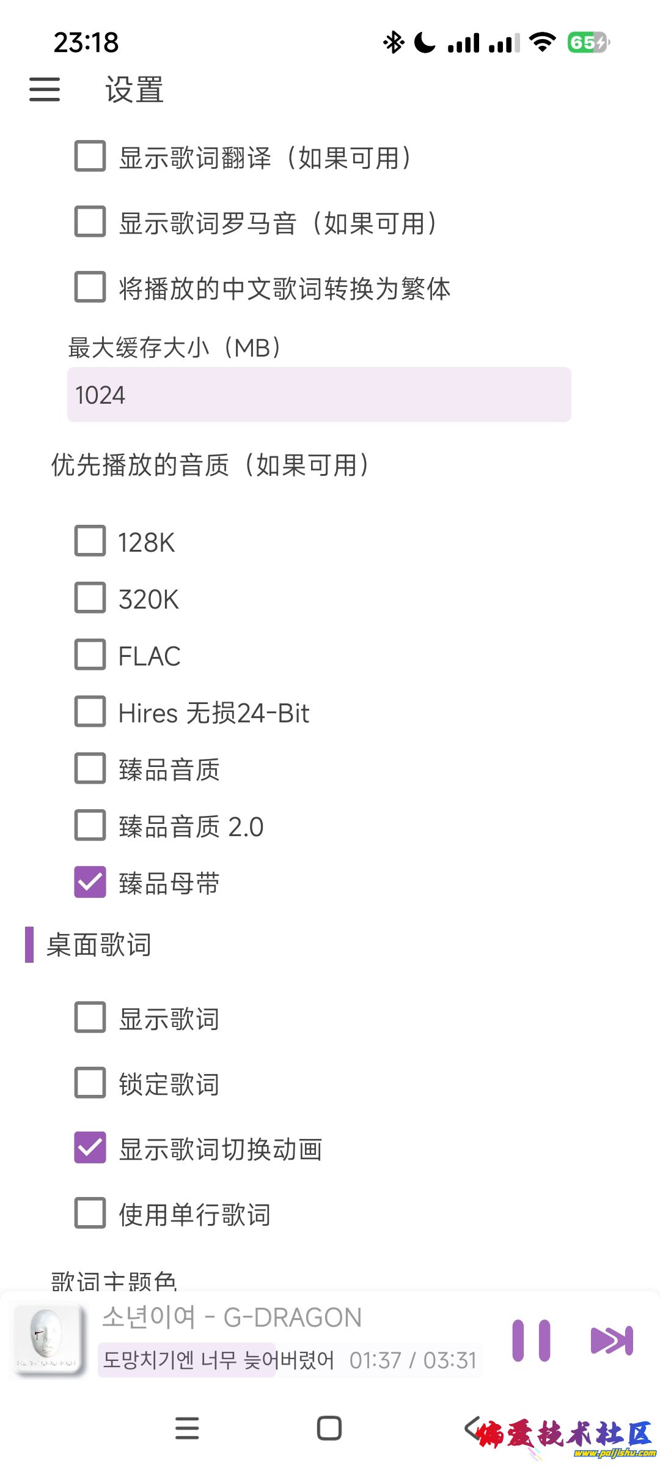Image resolution: width=660 pixels, height=1468 pixels.
Task: Tap the Wi-Fi status icon
Action: (542, 42)
